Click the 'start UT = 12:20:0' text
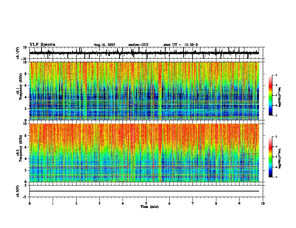 [181, 45]
